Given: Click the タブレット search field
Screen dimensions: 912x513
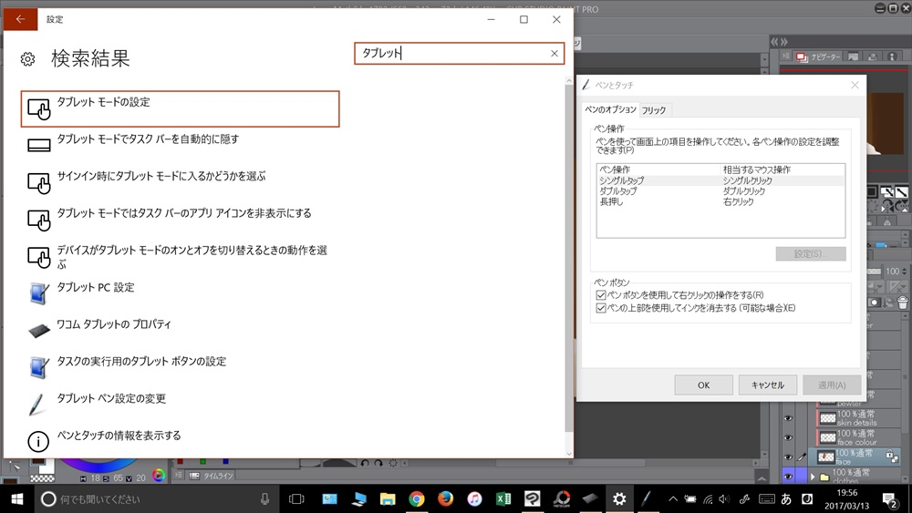Looking at the screenshot, I should 453,54.
